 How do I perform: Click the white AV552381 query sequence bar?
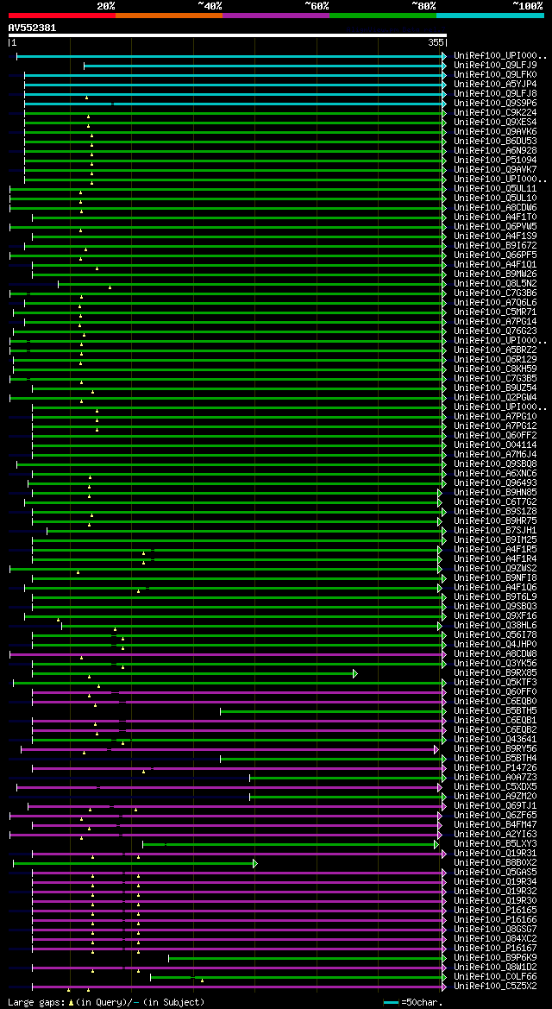(x=227, y=35)
